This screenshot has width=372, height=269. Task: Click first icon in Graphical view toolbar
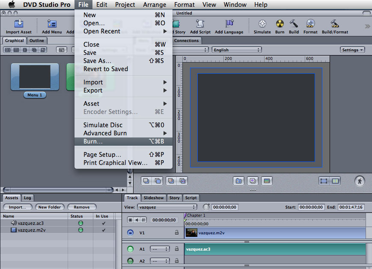(8, 50)
